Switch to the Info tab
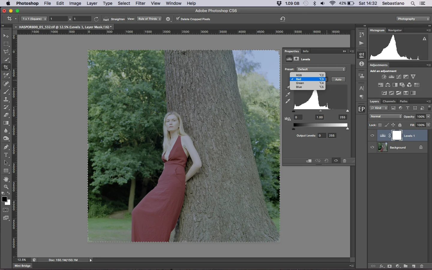This screenshot has width=432, height=270. pos(306,51)
